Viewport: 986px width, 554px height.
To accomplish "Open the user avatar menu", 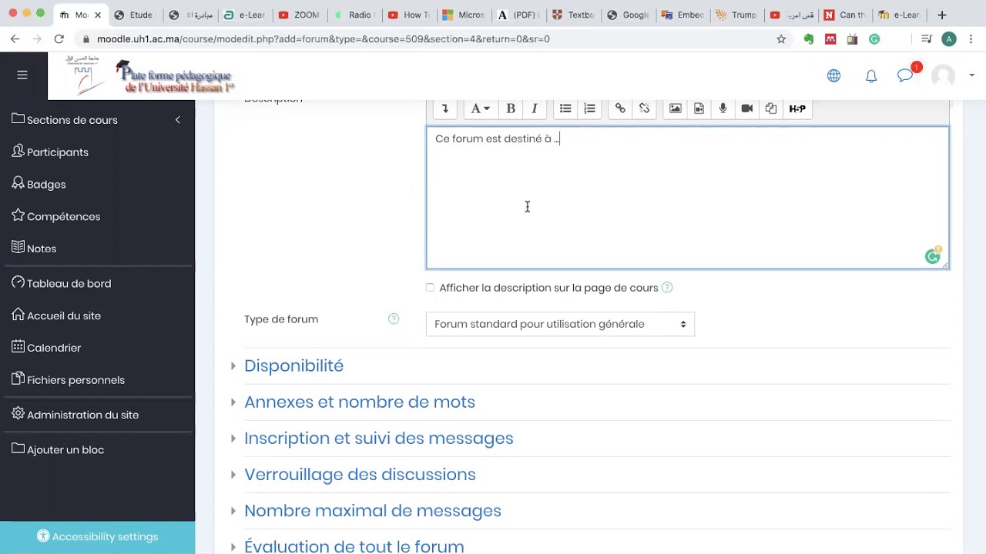I will (953, 75).
